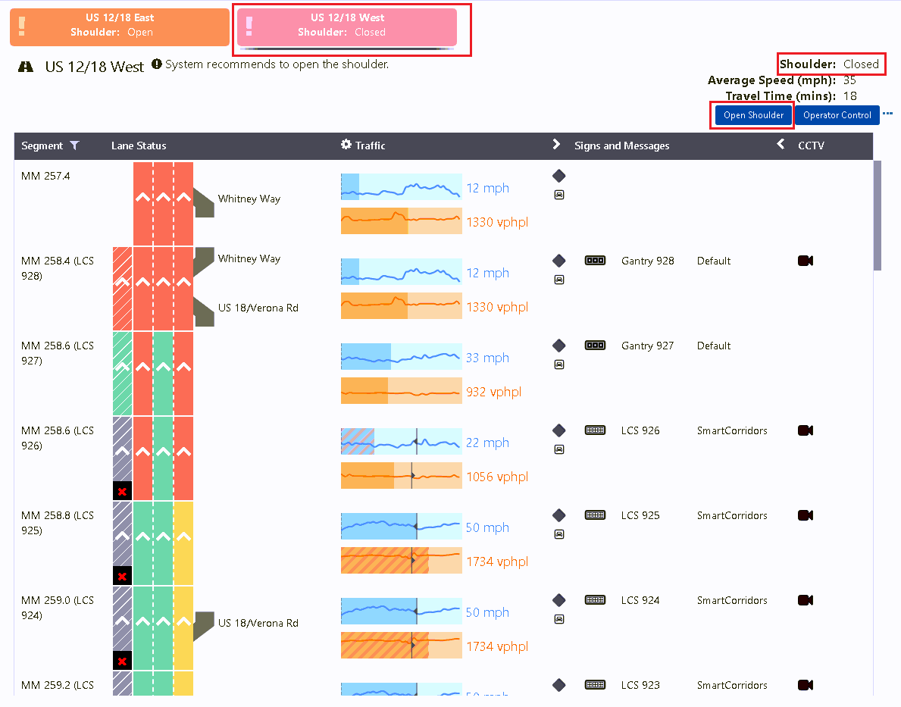Click vehicle detector icon for MM 257.4
This screenshot has width=901, height=707.
pos(558,195)
